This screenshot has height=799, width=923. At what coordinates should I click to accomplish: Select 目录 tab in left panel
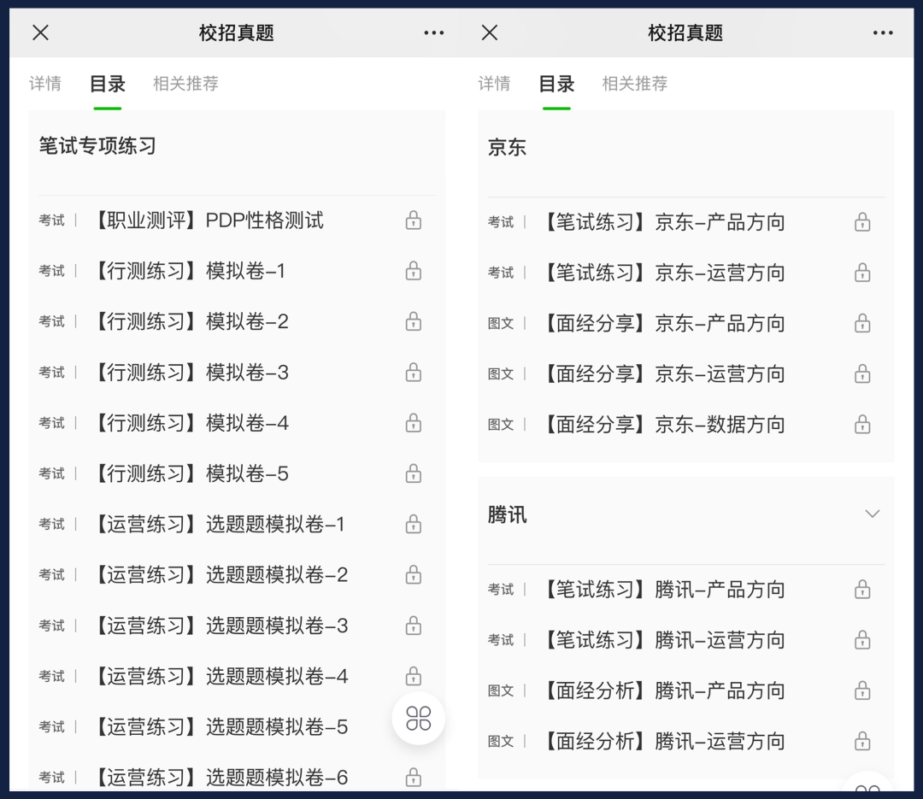click(107, 84)
